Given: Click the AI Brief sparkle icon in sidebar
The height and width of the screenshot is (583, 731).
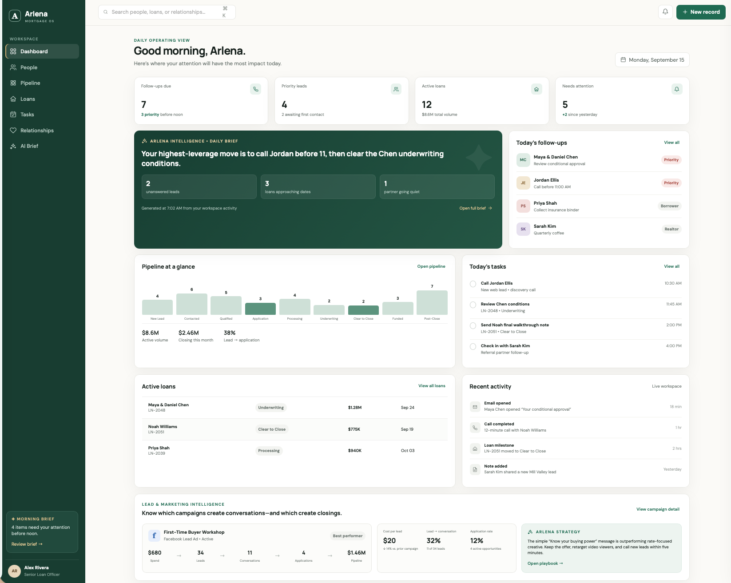Looking at the screenshot, I should tap(13, 146).
